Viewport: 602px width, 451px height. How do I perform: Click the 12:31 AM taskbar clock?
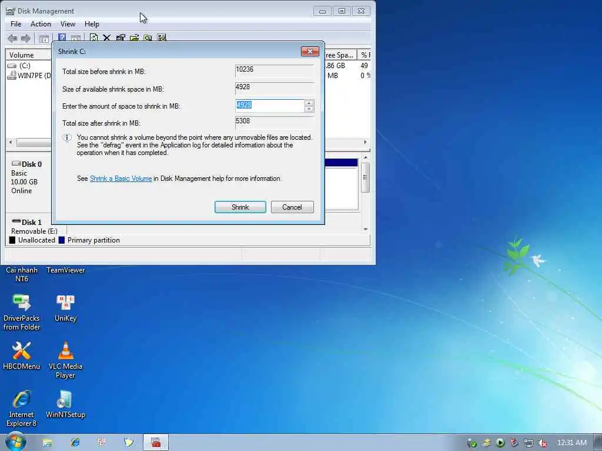point(571,443)
